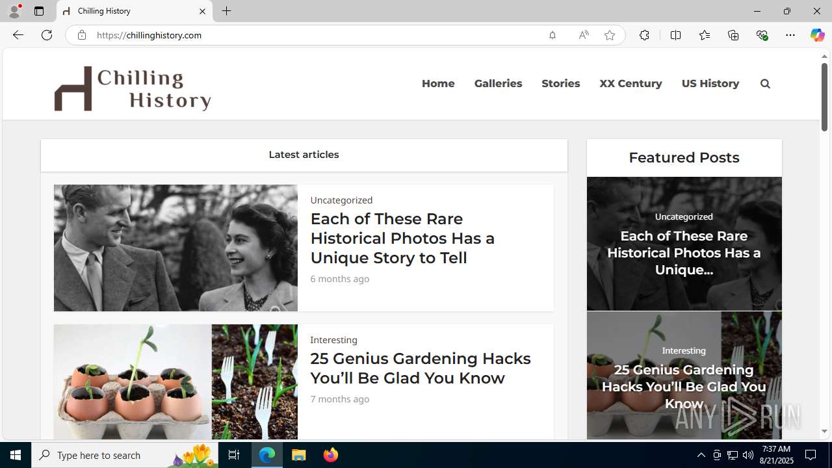Open the US History menu item
The height and width of the screenshot is (468, 832).
point(710,83)
